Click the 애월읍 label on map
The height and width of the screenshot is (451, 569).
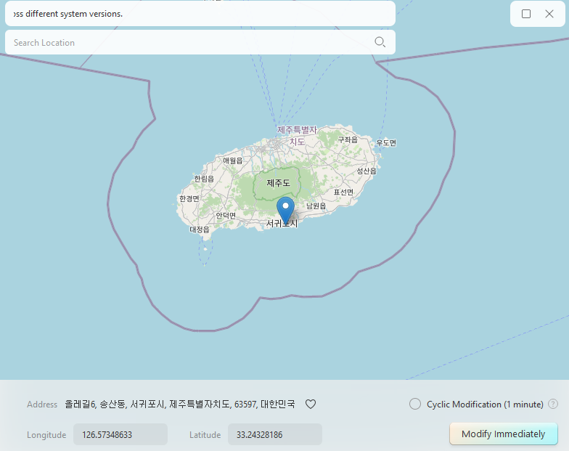[x=232, y=161]
